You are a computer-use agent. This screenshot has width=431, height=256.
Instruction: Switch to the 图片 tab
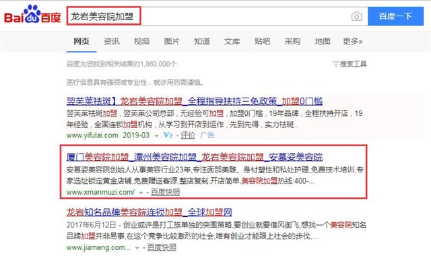coord(172,41)
